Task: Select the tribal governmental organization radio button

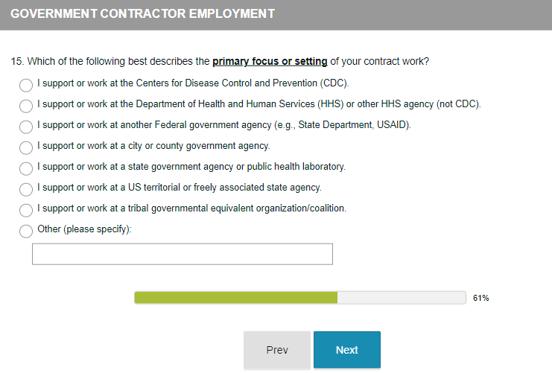Action: tap(26, 211)
